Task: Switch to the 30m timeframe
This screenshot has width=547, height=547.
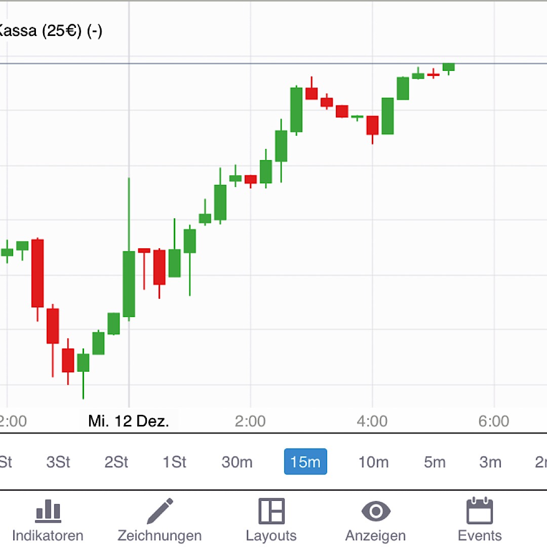Action: point(237,462)
